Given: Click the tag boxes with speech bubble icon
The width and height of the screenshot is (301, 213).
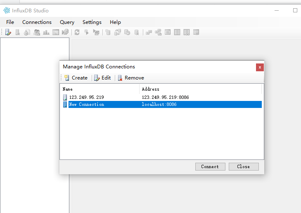Looking at the screenshot, I should (158, 32).
